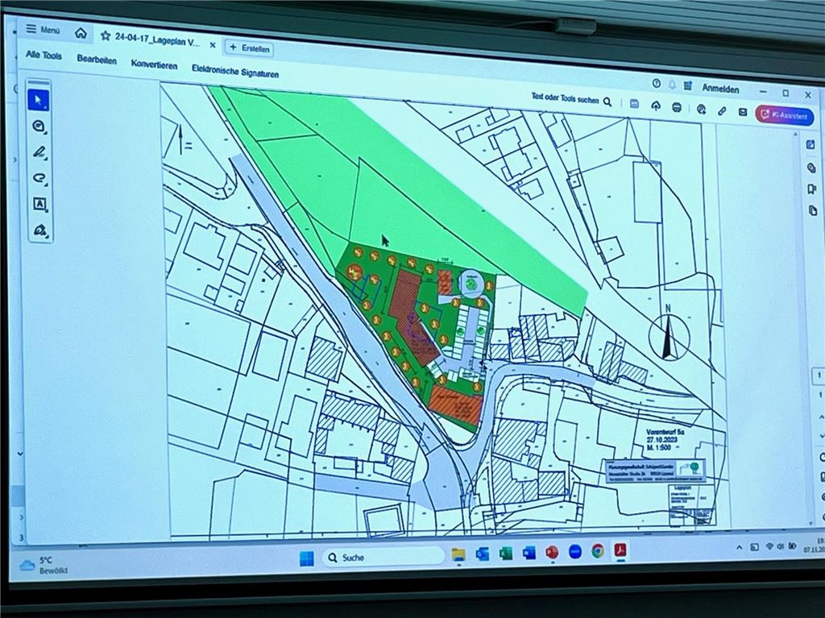
Task: Click the taskbar Suche search box
Action: coord(383,557)
